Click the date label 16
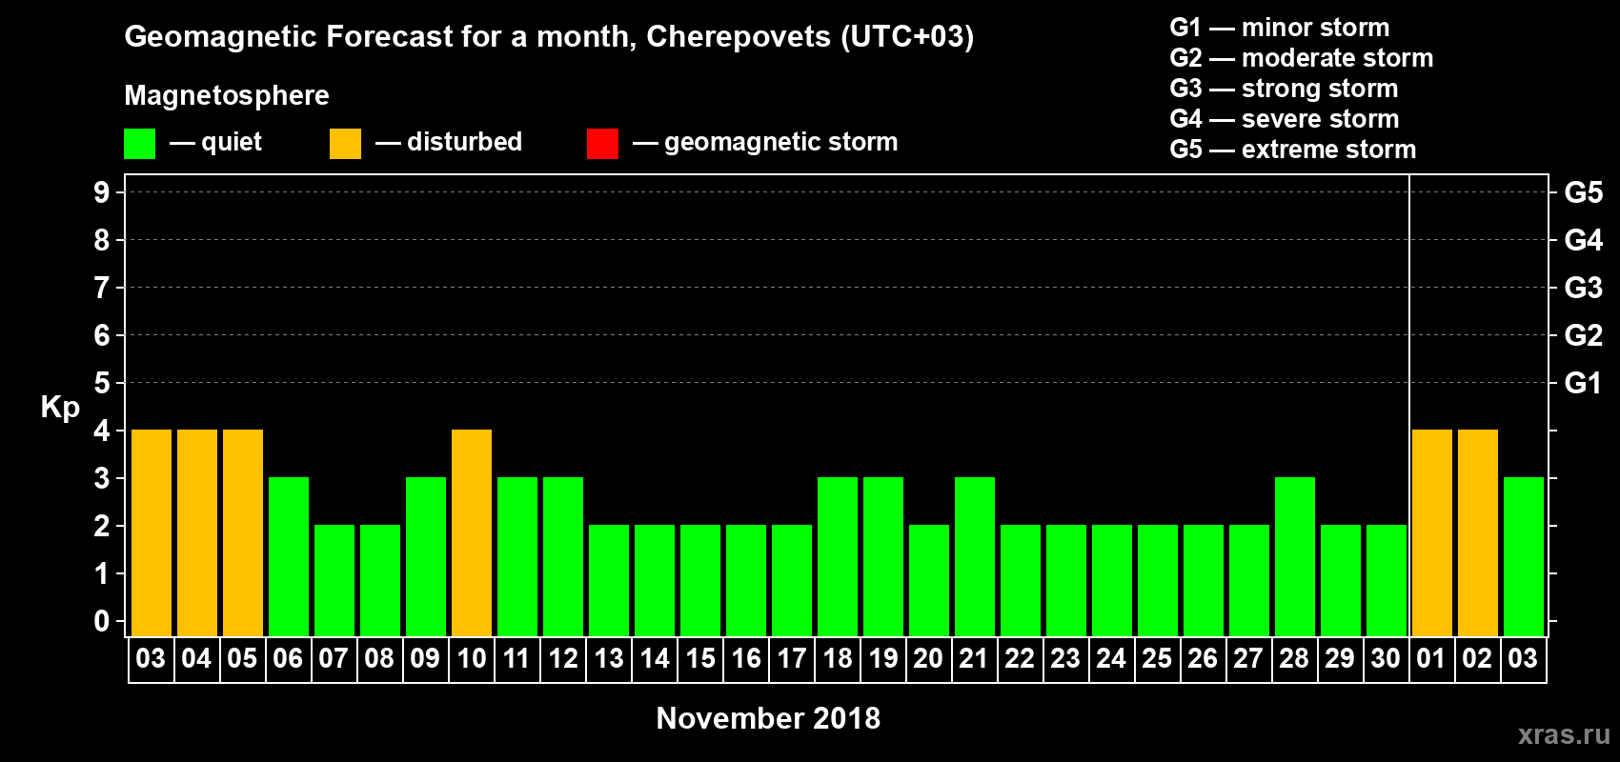Image resolution: width=1620 pixels, height=762 pixels. coord(745,658)
